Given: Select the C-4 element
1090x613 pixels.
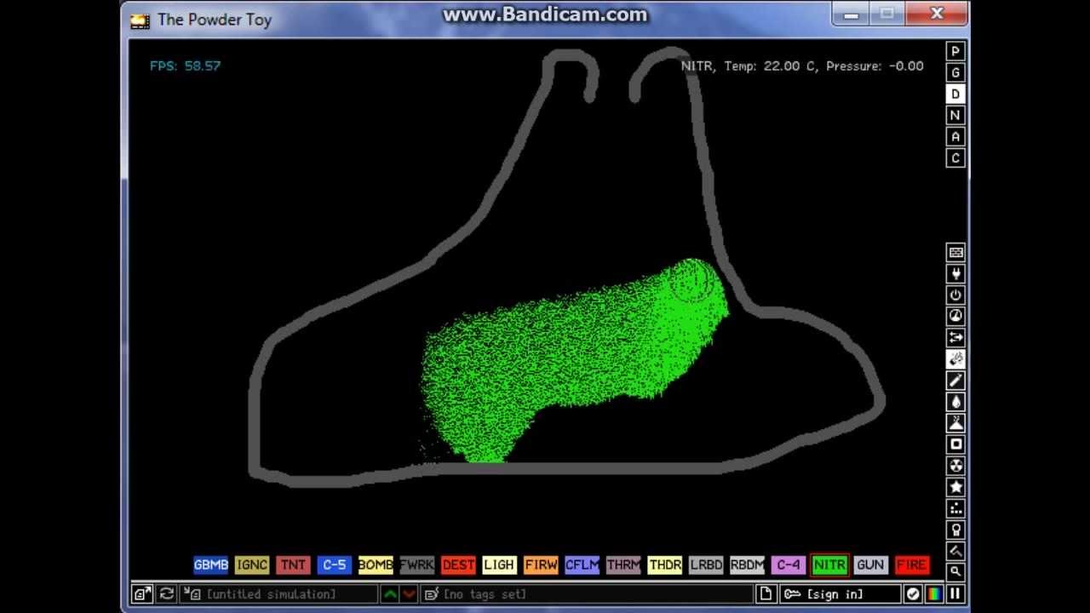Looking at the screenshot, I should pyautogui.click(x=789, y=564).
